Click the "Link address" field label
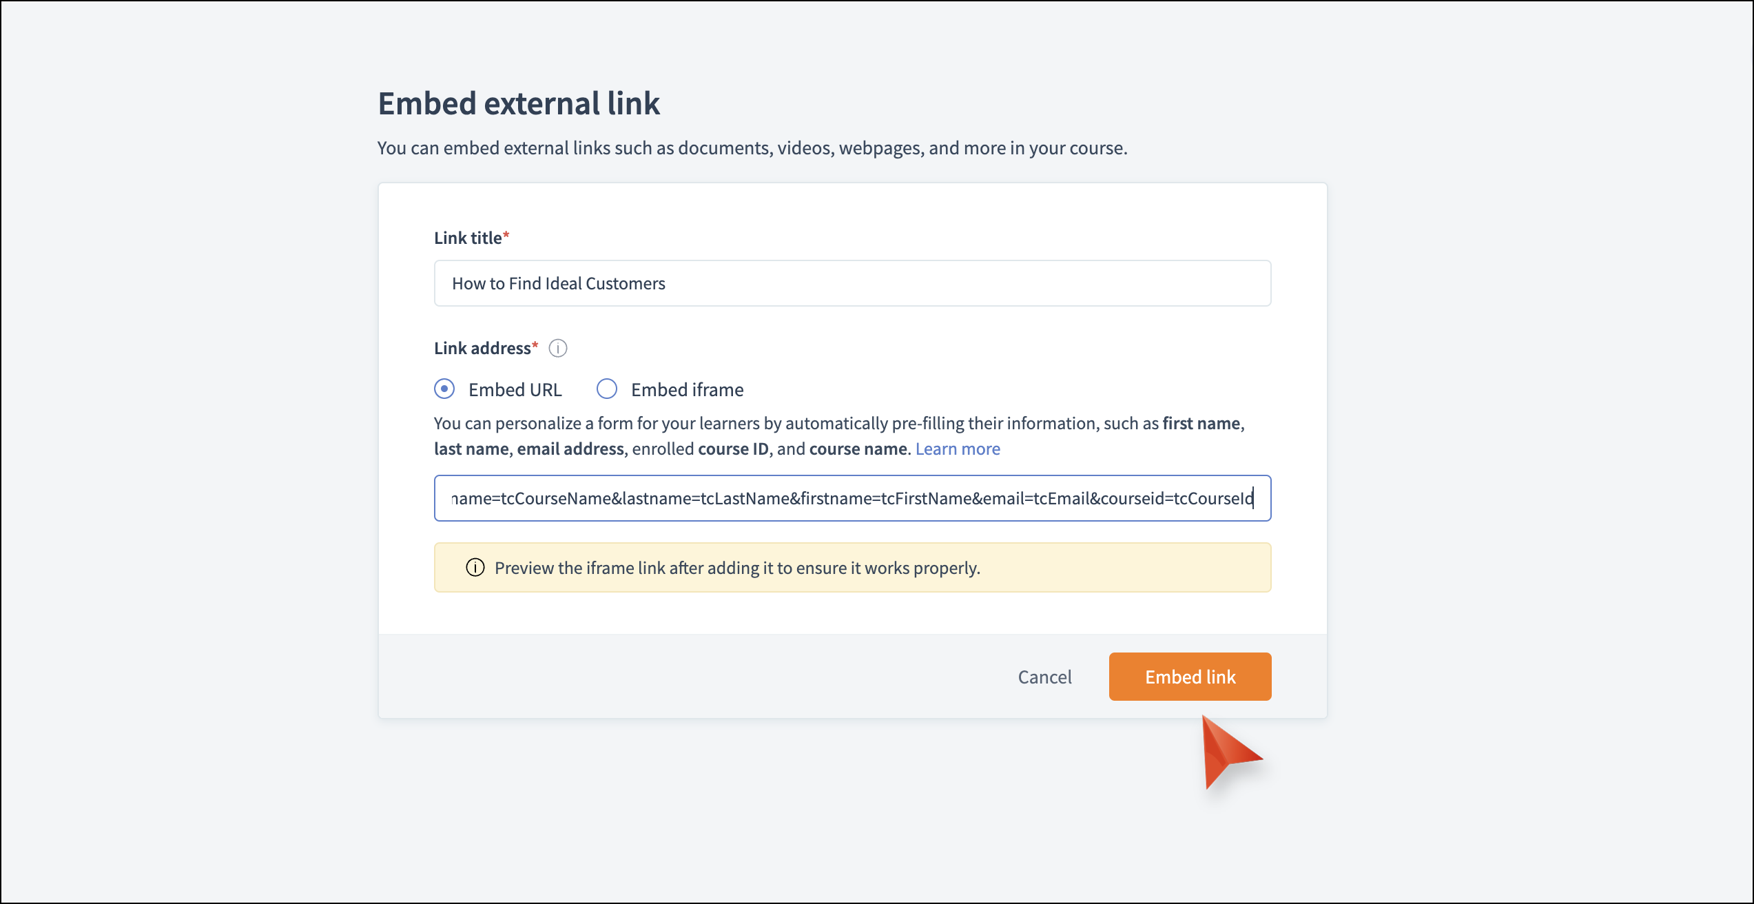Viewport: 1754px width, 904px height. pyautogui.click(x=482, y=349)
